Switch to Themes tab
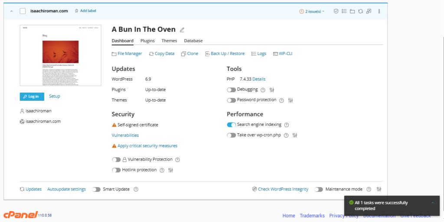Image resolution: width=444 pixels, height=222 pixels. pos(170,41)
